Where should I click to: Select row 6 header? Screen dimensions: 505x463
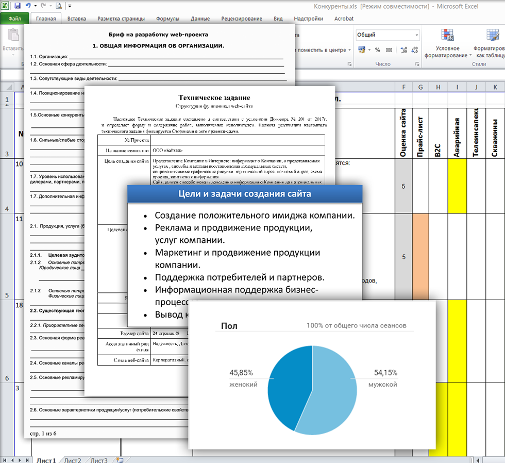[x=7, y=341]
